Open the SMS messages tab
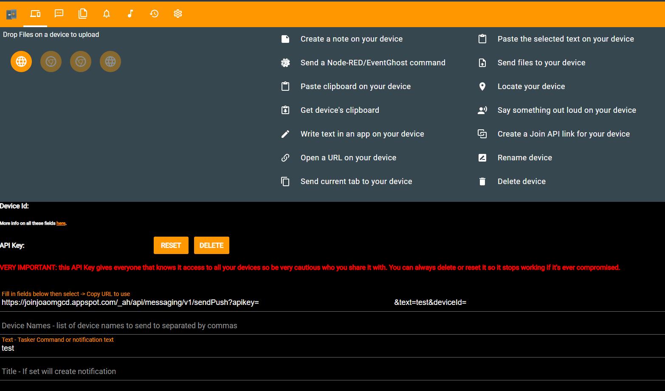Viewport: 665px width, 391px height. tap(59, 14)
